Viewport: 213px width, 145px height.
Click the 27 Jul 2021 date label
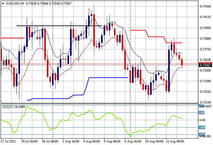click(x=8, y=141)
